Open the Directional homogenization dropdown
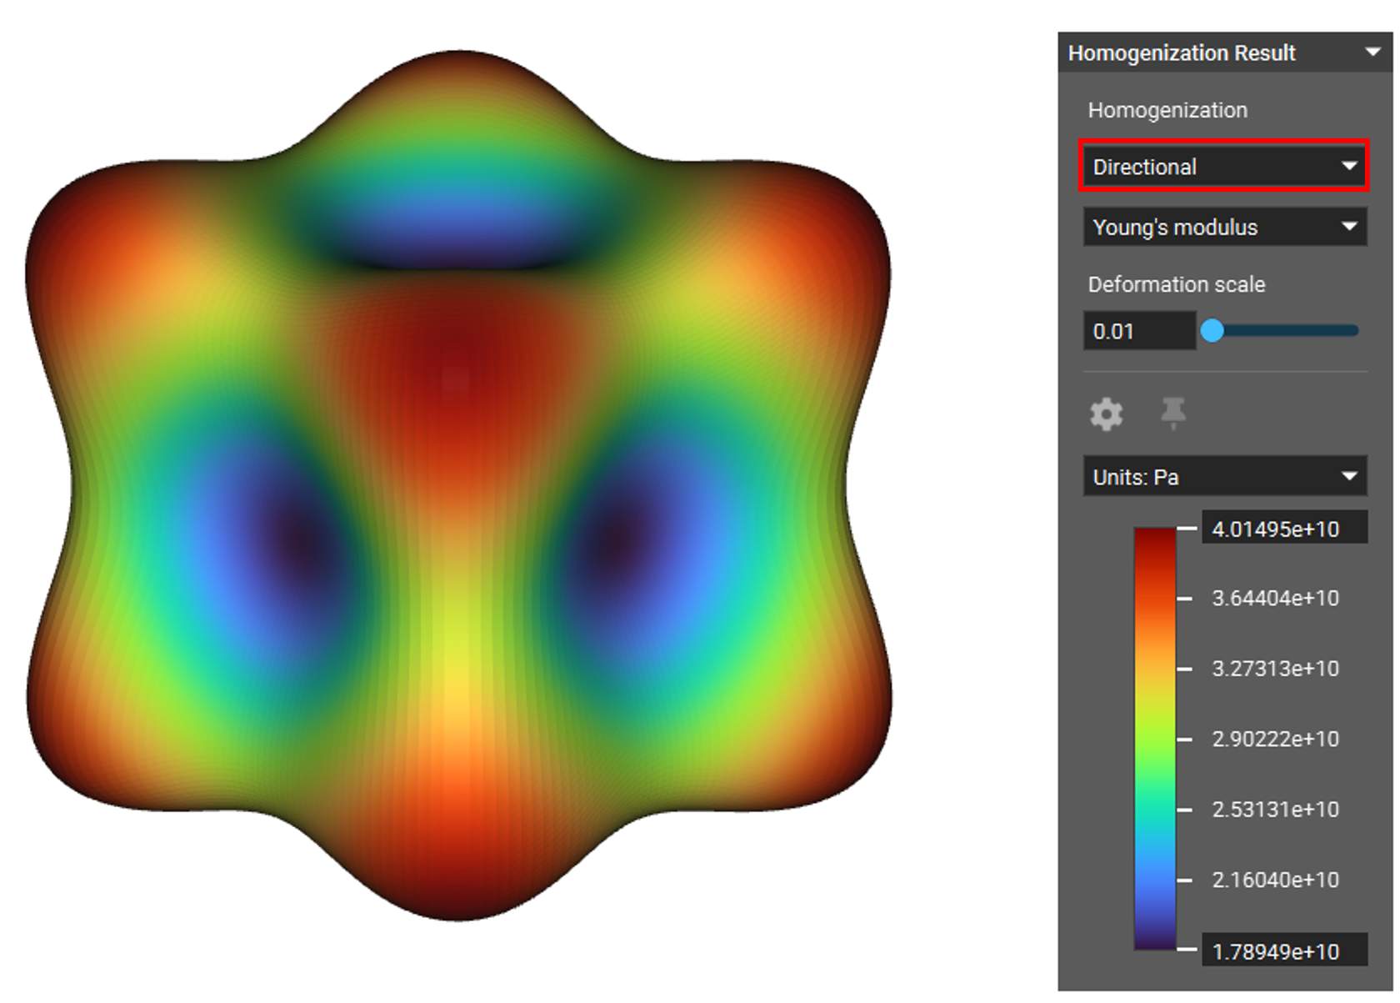Viewport: 1400px width, 1003px height. [1223, 167]
